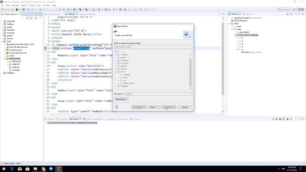The image size is (306, 172).
Task: Click the Start server green icon in Servers panel
Action: 280,119
